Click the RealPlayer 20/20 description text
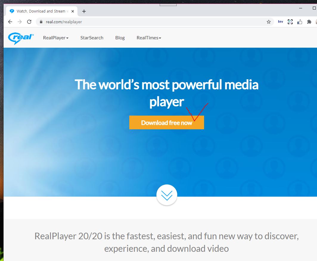 pos(167,242)
